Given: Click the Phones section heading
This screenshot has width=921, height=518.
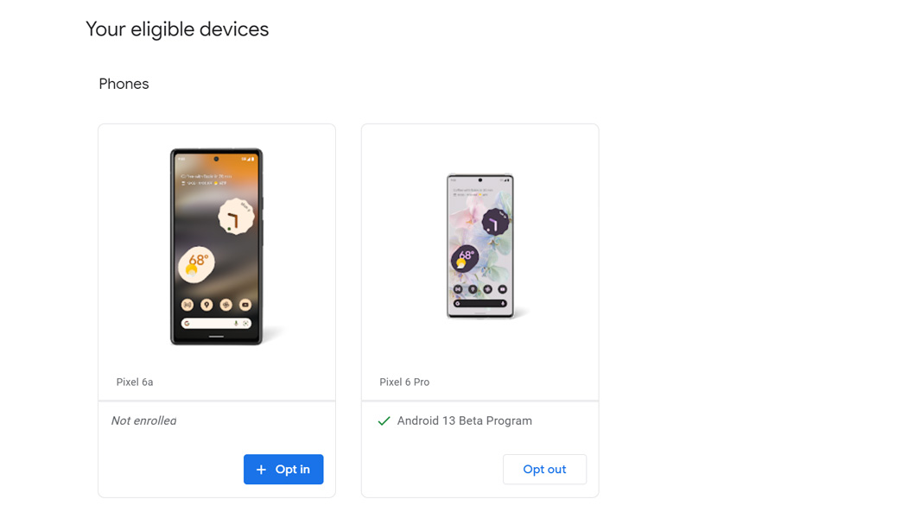Looking at the screenshot, I should point(124,84).
